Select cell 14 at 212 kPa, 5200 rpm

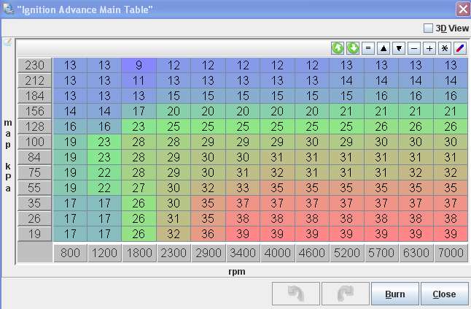coord(346,80)
